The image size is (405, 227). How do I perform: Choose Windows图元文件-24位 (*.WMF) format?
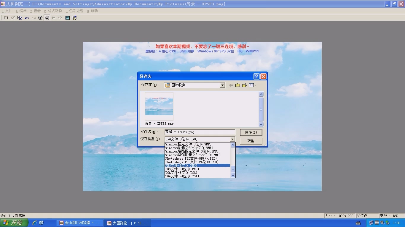tap(197, 148)
